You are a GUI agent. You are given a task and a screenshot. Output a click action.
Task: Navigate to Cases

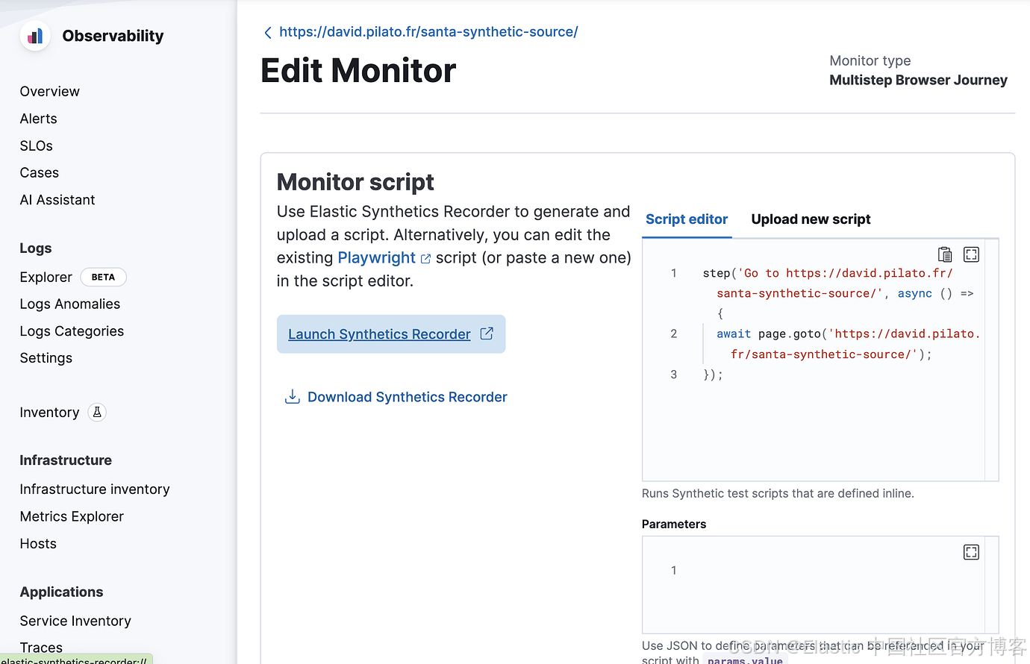pos(40,173)
